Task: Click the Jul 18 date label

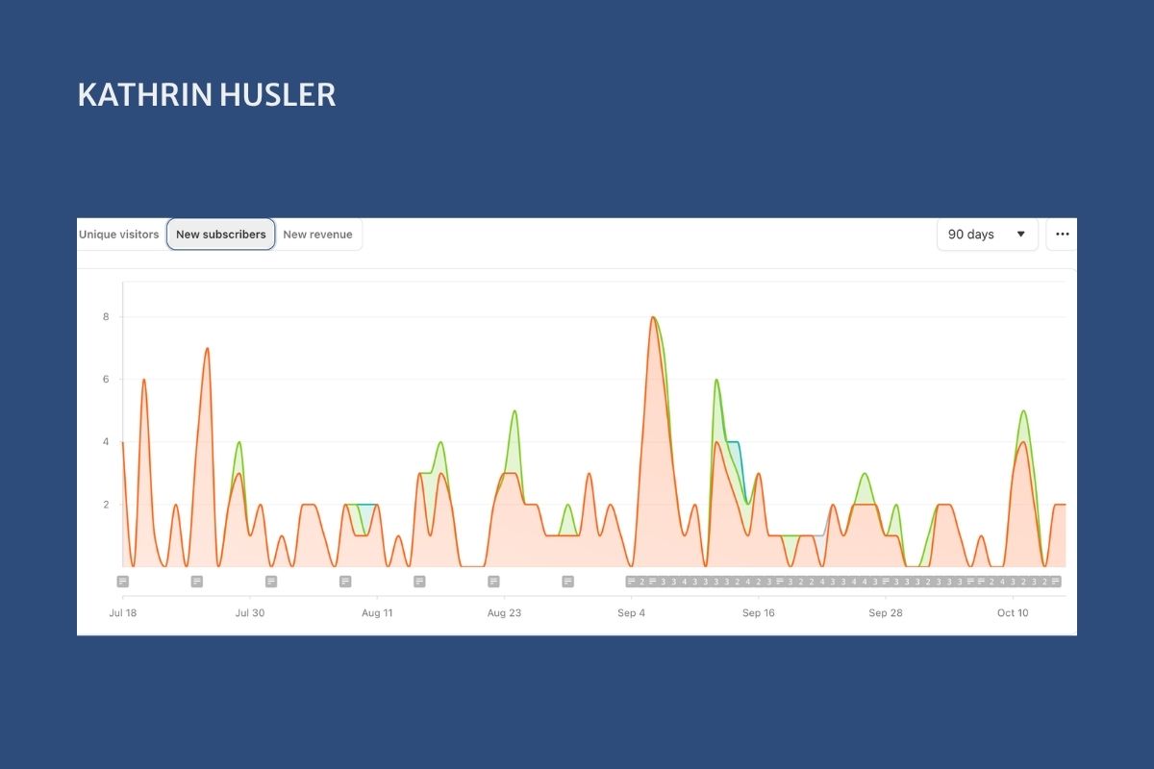Action: tap(123, 613)
